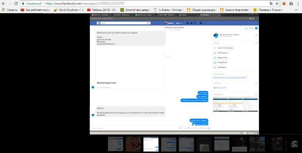The width and height of the screenshot is (302, 153).
Task: Open the dark thumbnail with a white caption box
Action: point(239,144)
